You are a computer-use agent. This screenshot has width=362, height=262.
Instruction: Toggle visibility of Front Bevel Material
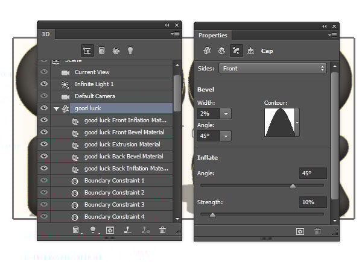click(44, 132)
